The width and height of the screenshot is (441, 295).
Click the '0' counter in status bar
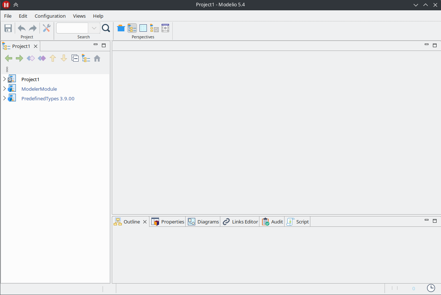coord(413,288)
